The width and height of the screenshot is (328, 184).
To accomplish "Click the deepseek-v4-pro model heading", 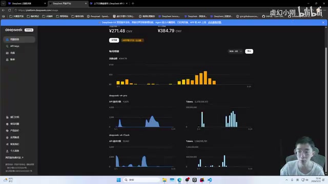I will [118, 96].
